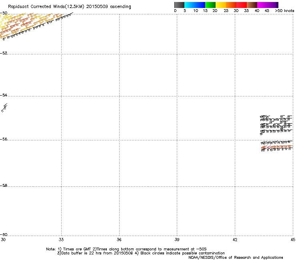This screenshot has width=296, height=260.
Task: Click the yellow 20-25 knots color band
Action: pos(221,5)
